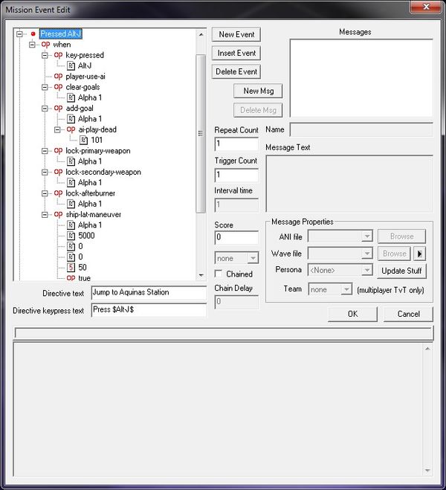Collapse the root Pressed Alt-J event node
Image resolution: width=446 pixels, height=490 pixels.
click(19, 34)
